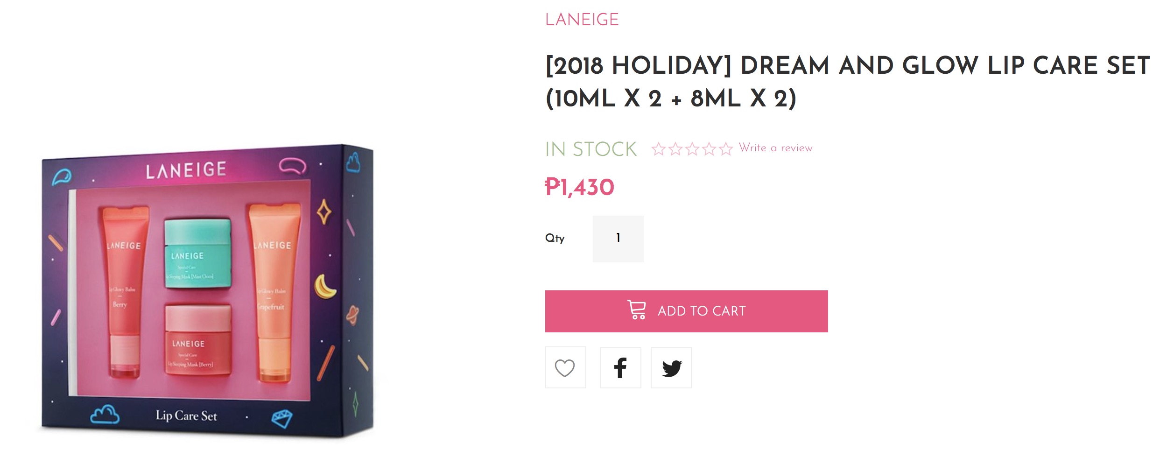This screenshot has height=464, width=1167.
Task: Pick the third star in rating
Action: point(692,149)
